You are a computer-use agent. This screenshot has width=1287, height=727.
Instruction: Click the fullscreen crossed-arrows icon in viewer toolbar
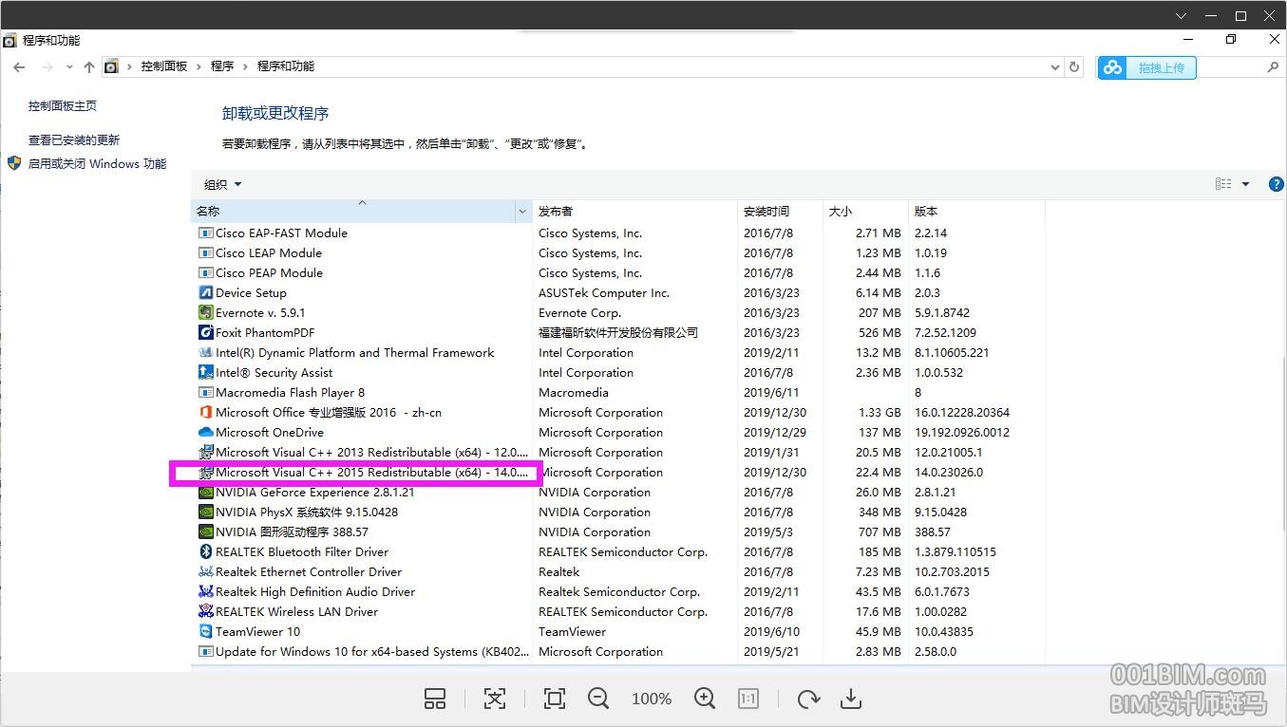pyautogui.click(x=495, y=699)
